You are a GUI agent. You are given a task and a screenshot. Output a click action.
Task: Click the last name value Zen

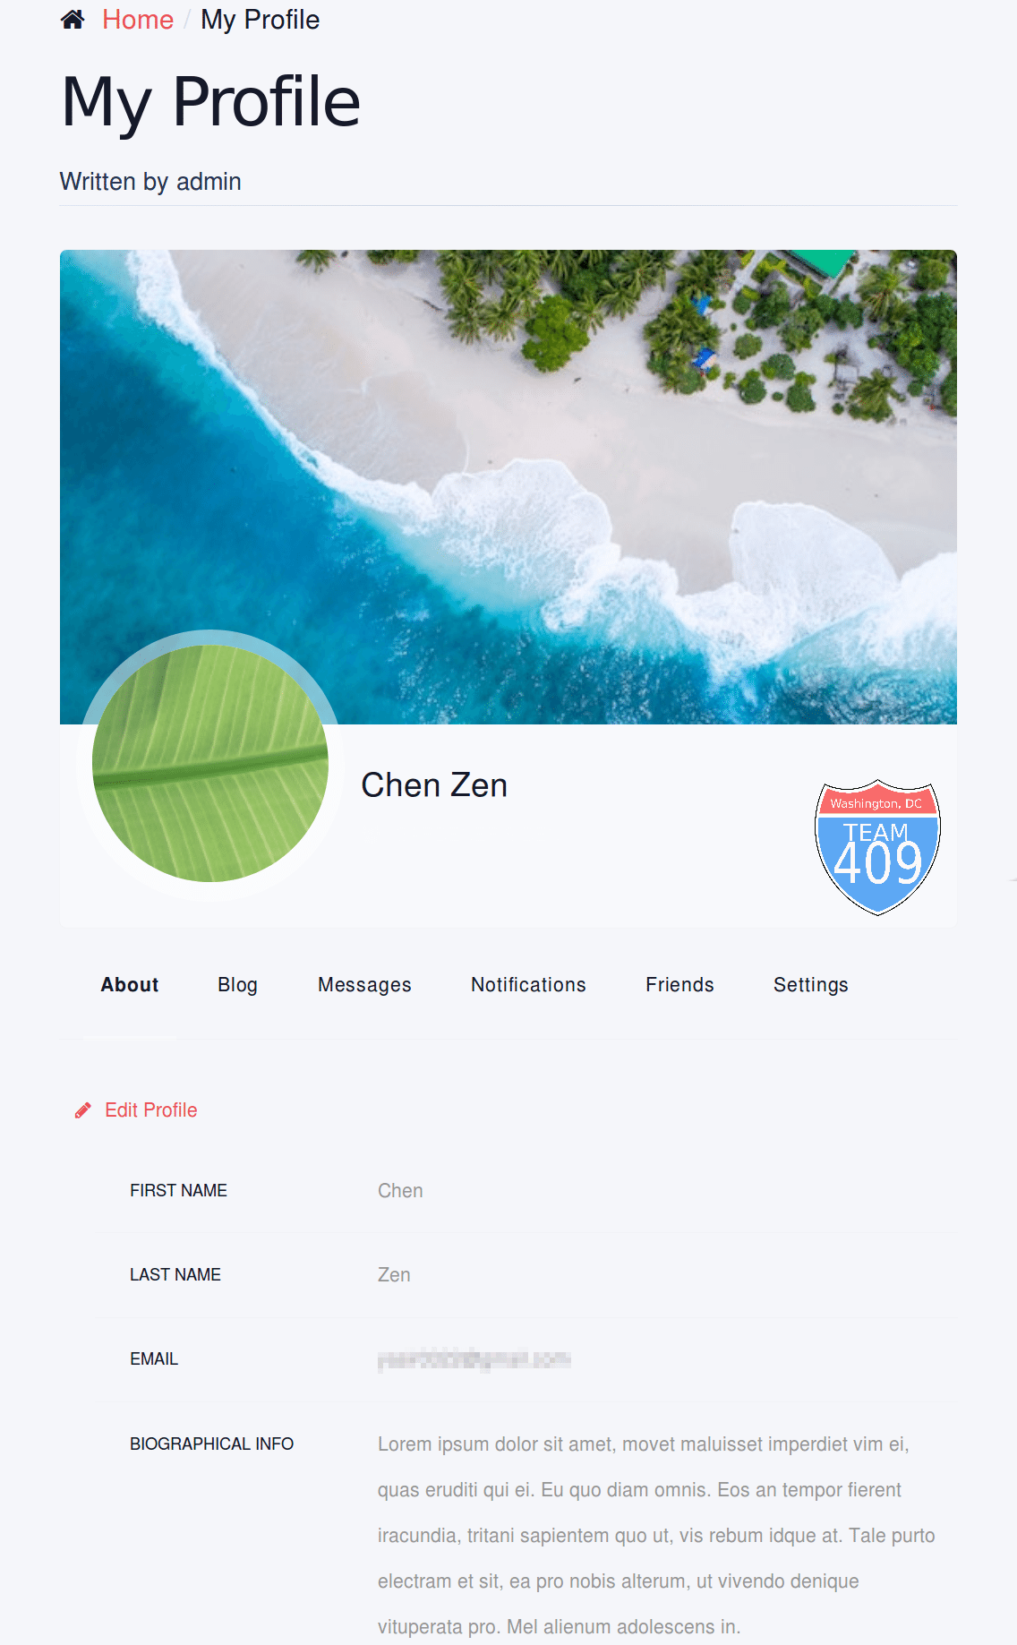point(394,1275)
